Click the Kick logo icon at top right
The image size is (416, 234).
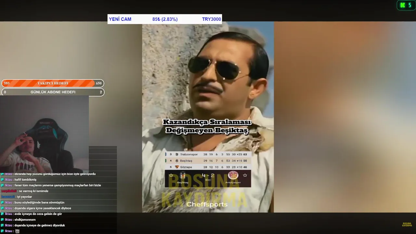point(403,5)
